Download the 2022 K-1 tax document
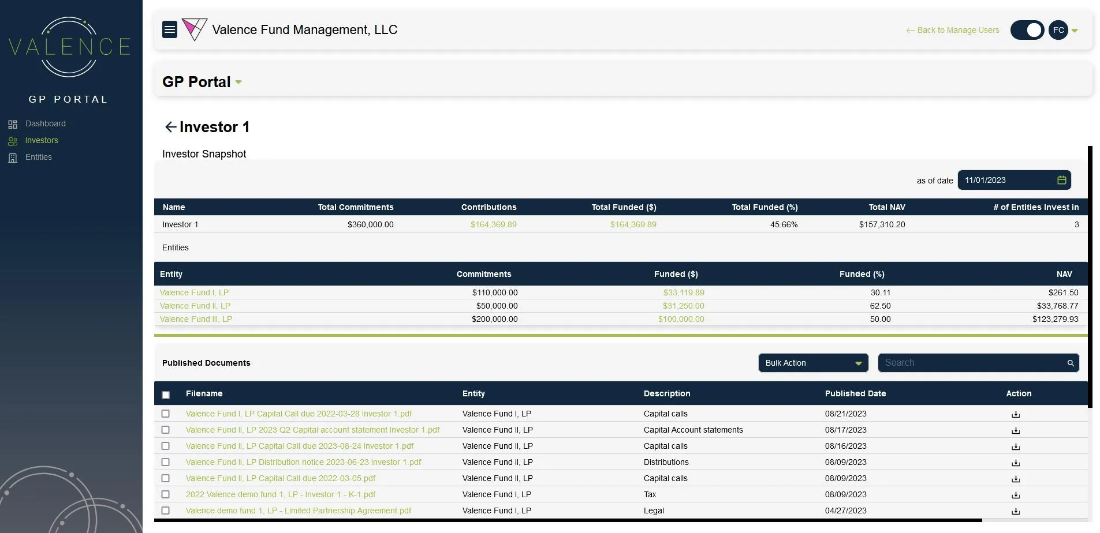Image resolution: width=1100 pixels, height=533 pixels. [x=1015, y=495]
